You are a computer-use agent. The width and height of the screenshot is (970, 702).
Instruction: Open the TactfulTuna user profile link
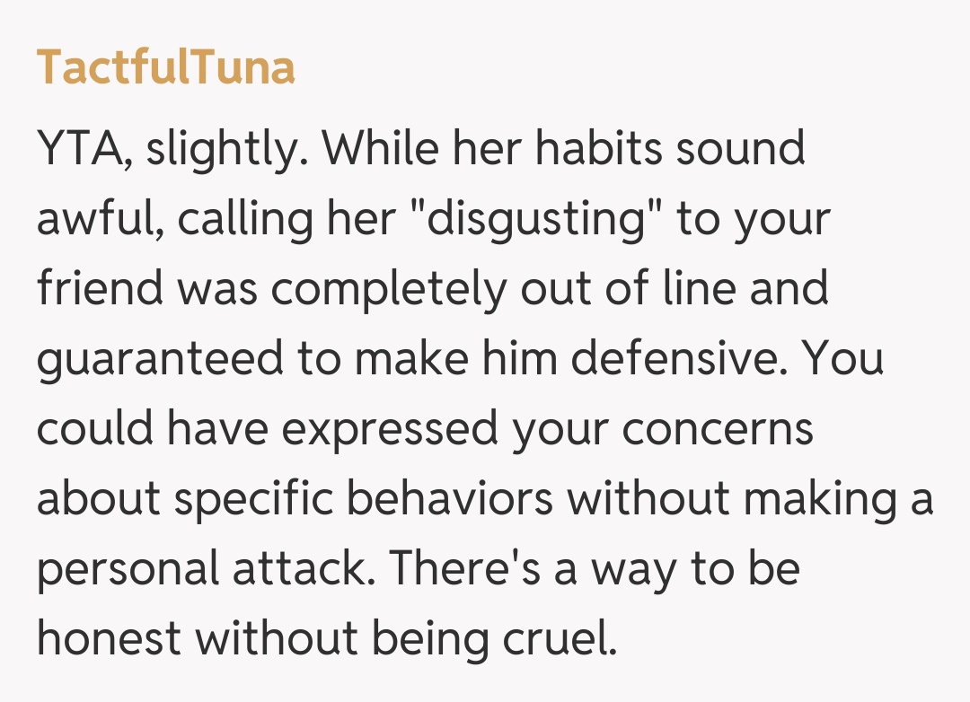(x=166, y=68)
